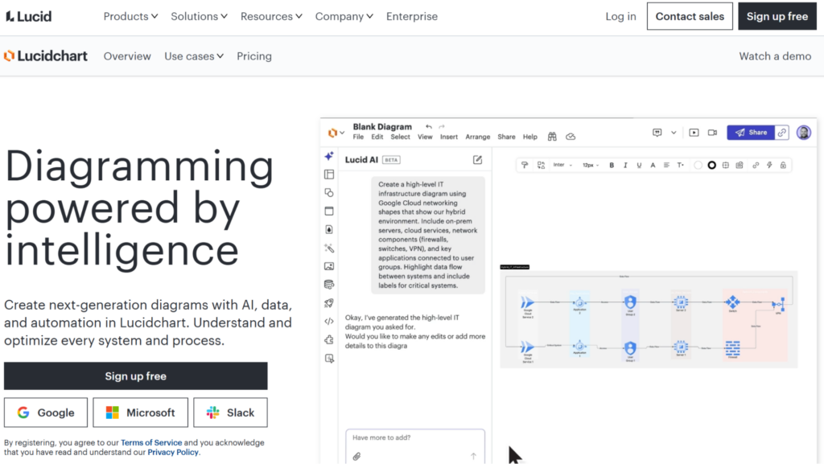Expand the Resources dropdown menu
This screenshot has height=464, width=824.
pyautogui.click(x=271, y=16)
